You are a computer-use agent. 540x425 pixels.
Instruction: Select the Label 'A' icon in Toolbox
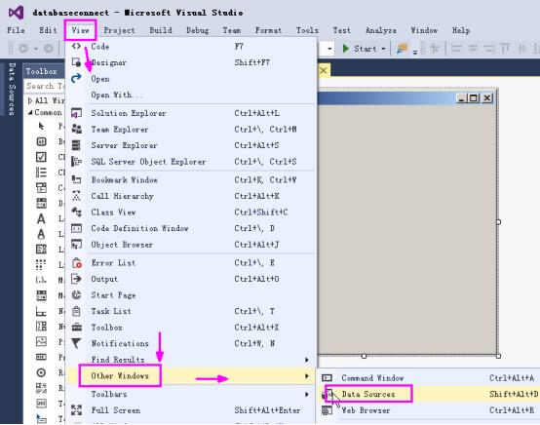coord(41,218)
